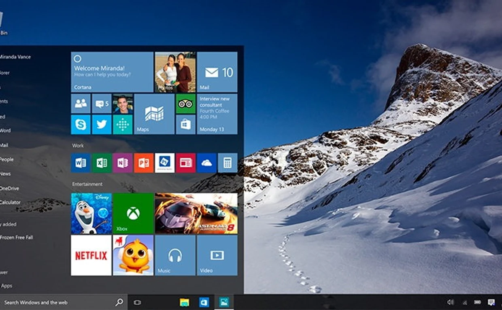
Task: Open File Explorer from the taskbar
Action: pos(185,302)
